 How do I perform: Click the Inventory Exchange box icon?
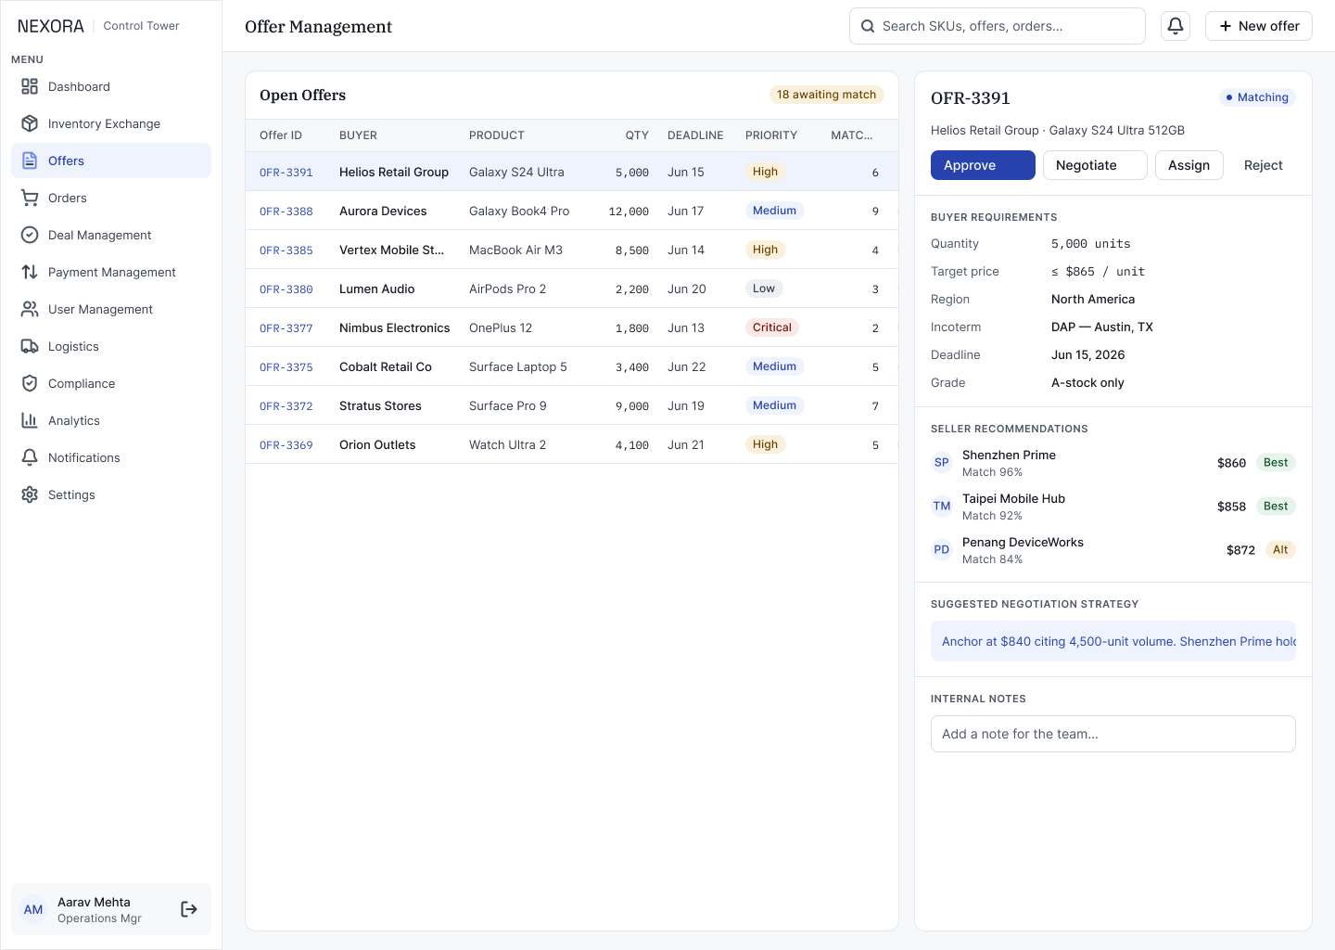coord(30,123)
